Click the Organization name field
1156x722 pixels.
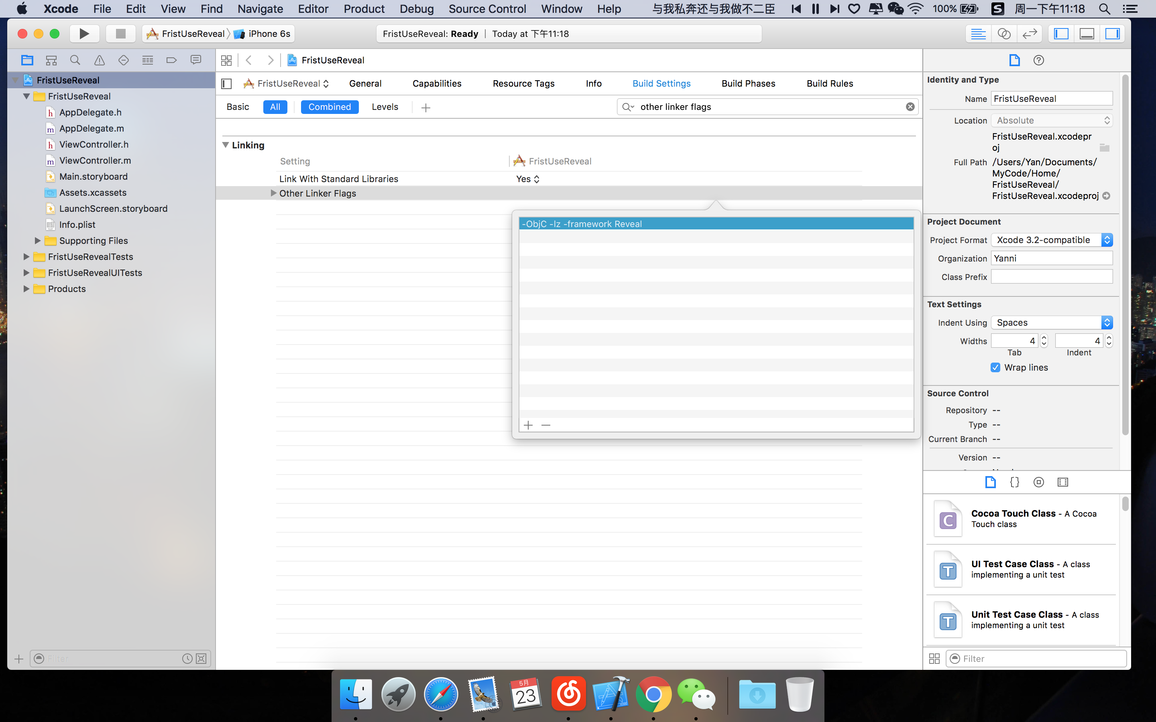pos(1052,258)
